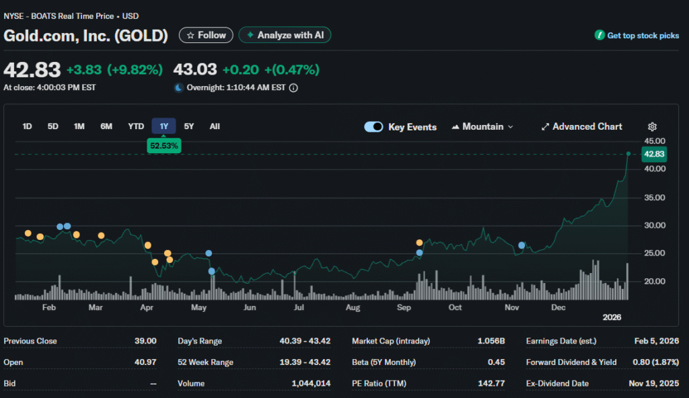
Task: Click the Advanced Chart expand arrows icon
Action: [546, 126]
